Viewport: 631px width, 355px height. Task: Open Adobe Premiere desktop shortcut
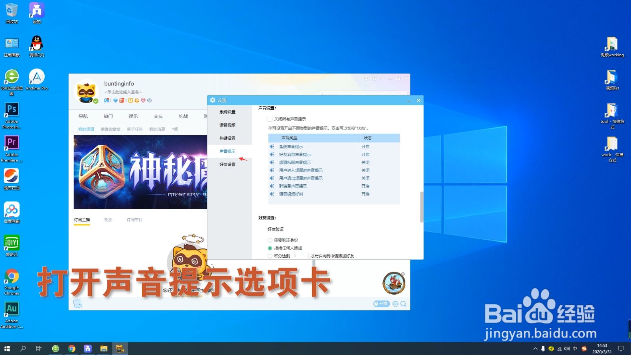[x=12, y=149]
